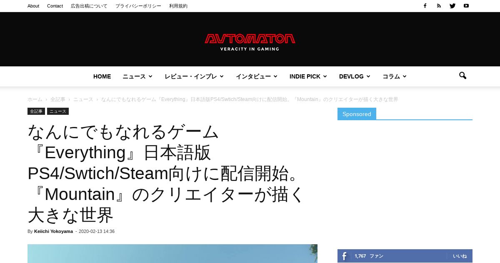Open the コラム menu item
The height and width of the screenshot is (263, 500).
(391, 76)
